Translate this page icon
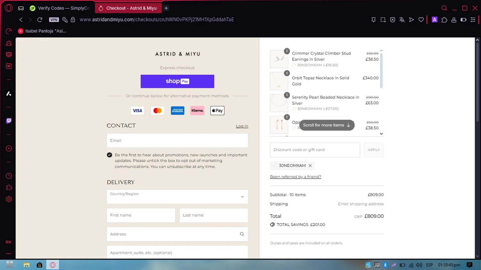The image size is (481, 270). (x=402, y=20)
